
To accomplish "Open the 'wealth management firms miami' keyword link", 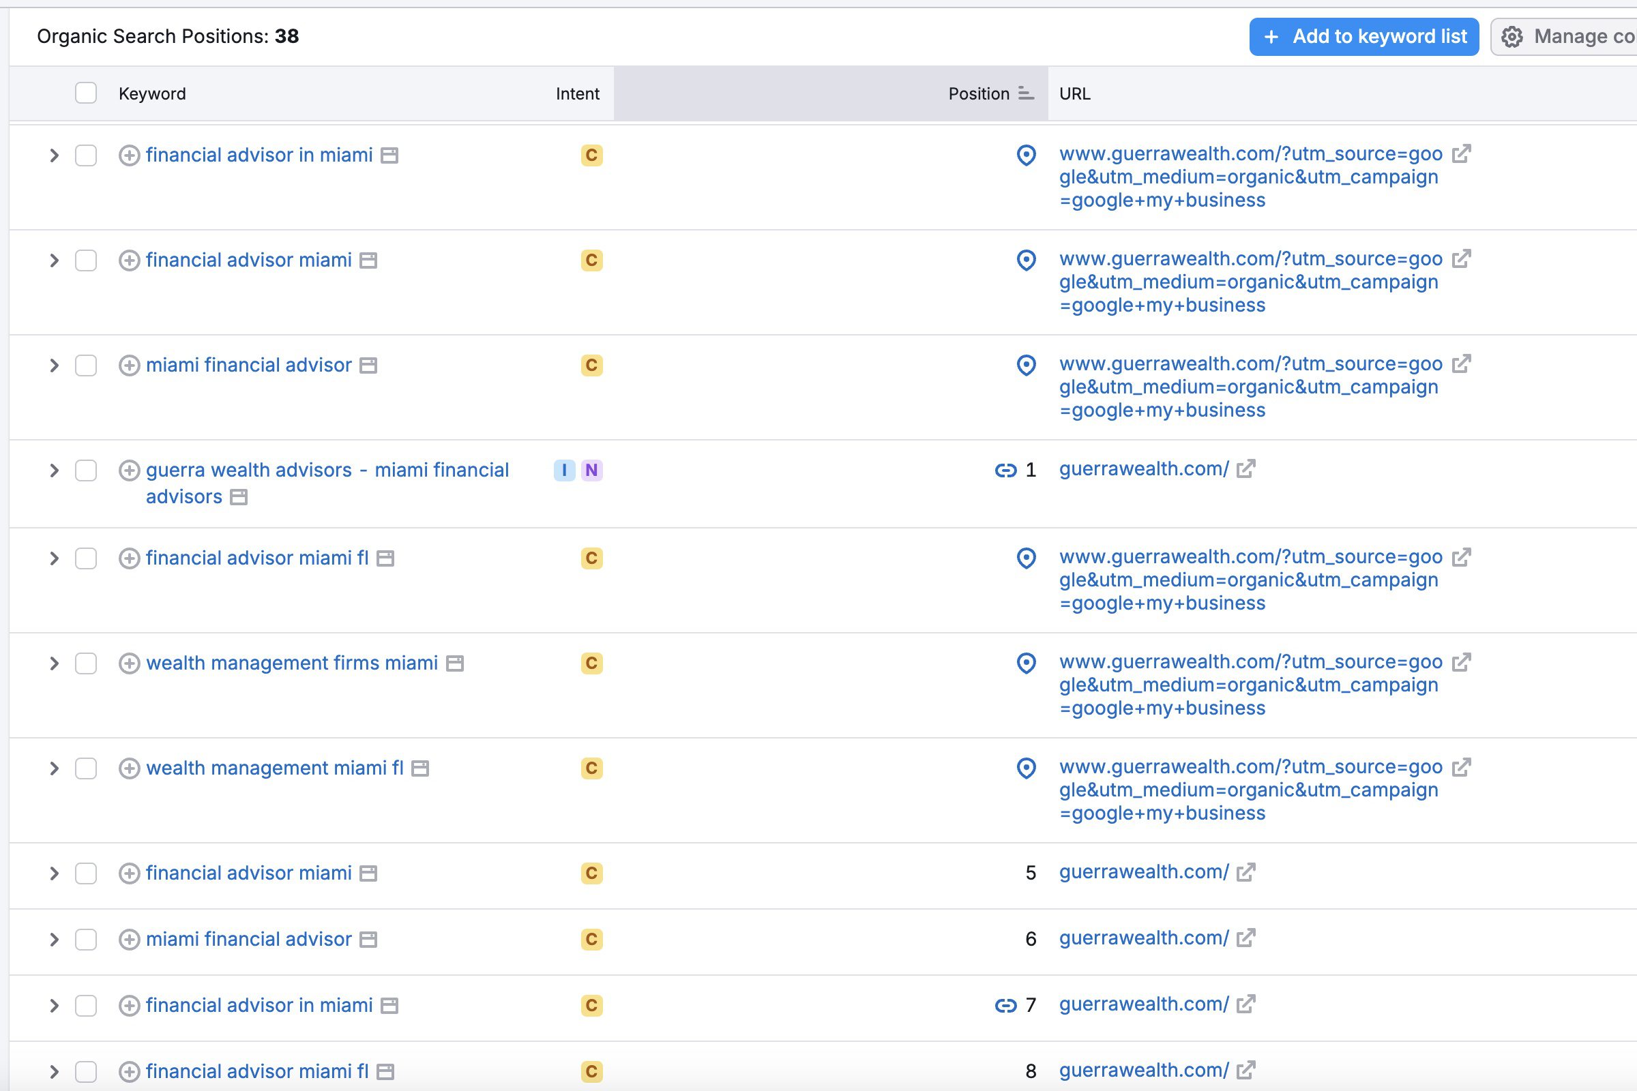I will [x=292, y=663].
